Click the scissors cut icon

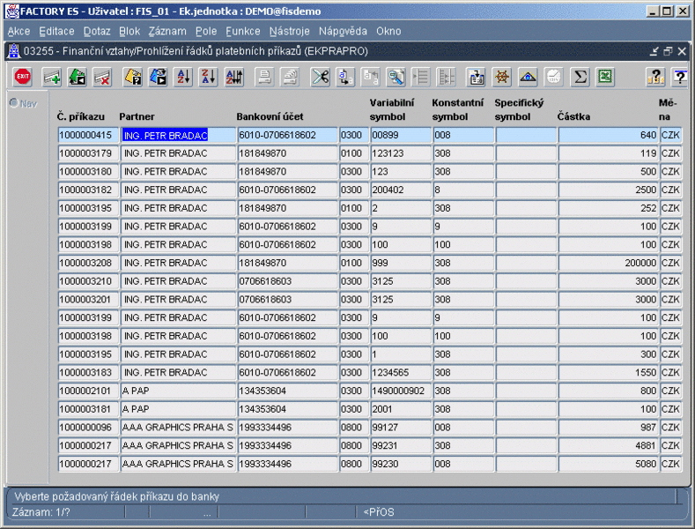pos(320,77)
